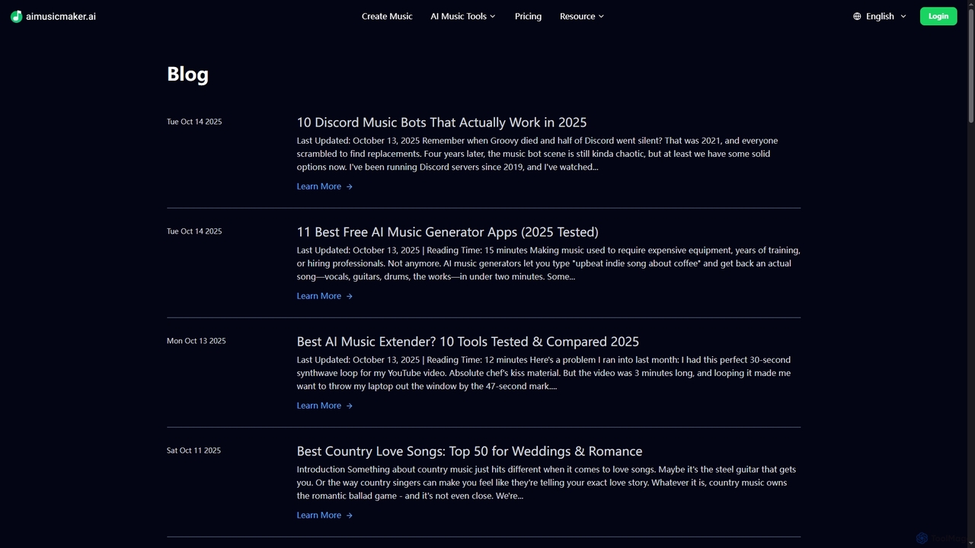Click the Discord Music Bots excerpt paragraph
975x548 pixels.
click(x=537, y=154)
